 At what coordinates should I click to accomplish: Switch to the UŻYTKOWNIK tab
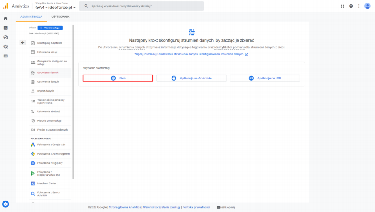60,17
